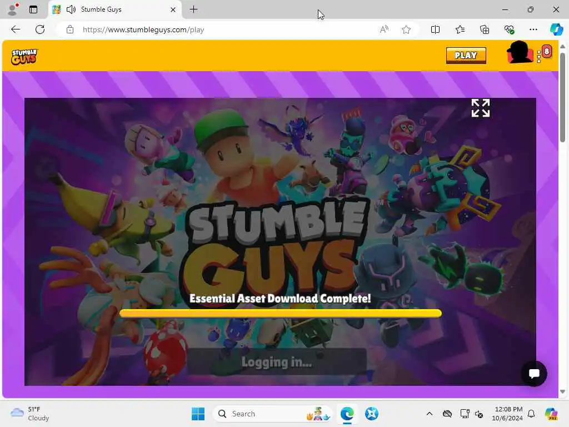Click the taskbar Search box
This screenshot has width=569, height=427.
point(272,414)
